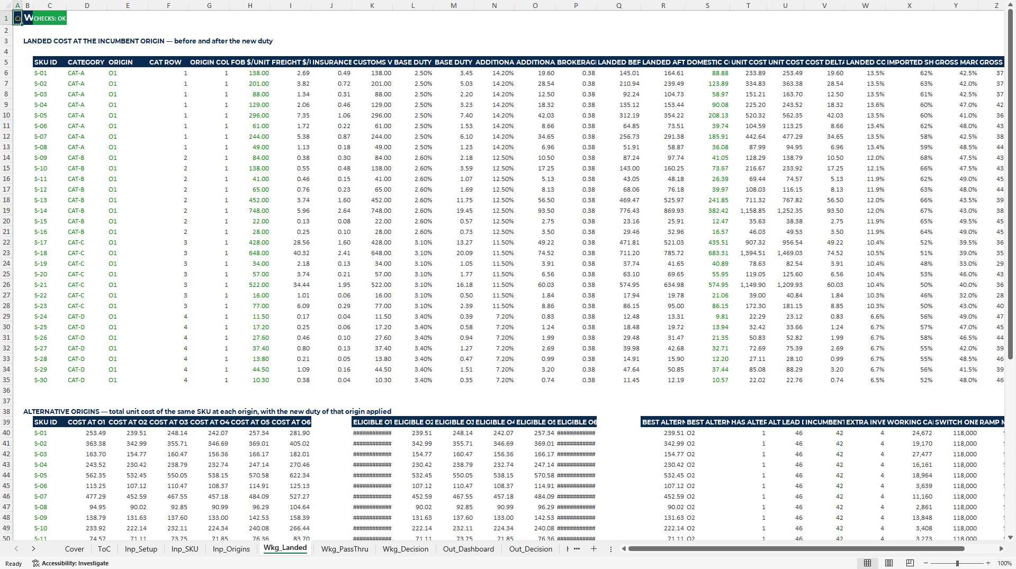Open Accessibility: Investigate checker
The image size is (1016, 569).
point(70,563)
